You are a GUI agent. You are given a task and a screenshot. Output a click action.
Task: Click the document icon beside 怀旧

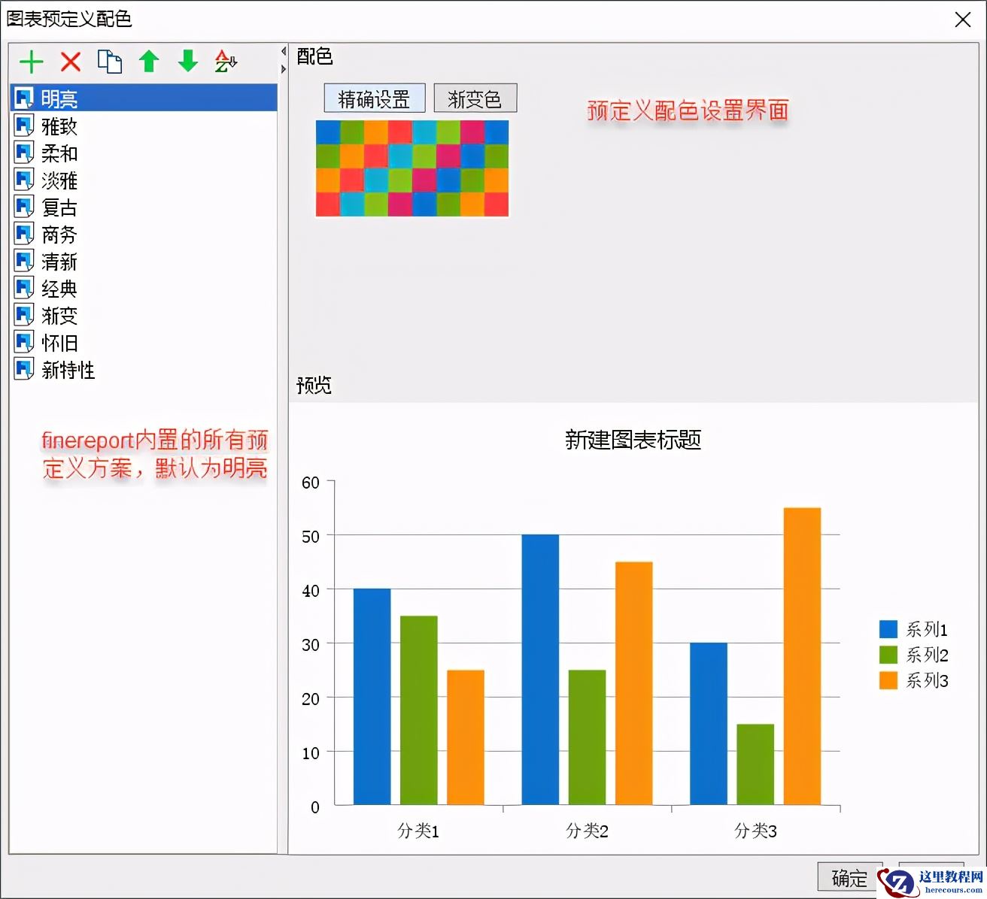[23, 343]
